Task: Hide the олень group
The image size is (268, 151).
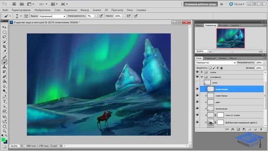Action: pos(197,72)
